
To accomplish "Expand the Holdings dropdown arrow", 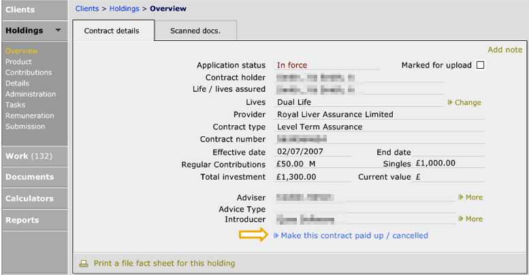I will click(x=58, y=31).
